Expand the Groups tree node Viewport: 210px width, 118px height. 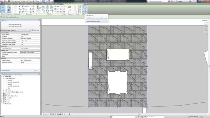pos(2,102)
